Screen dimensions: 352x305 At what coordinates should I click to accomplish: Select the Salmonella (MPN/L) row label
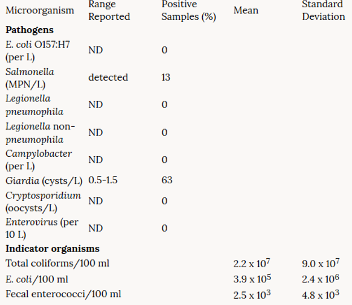click(30, 77)
